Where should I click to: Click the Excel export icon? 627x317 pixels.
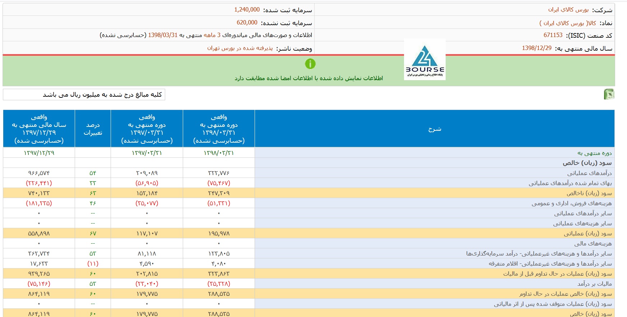coord(609,94)
